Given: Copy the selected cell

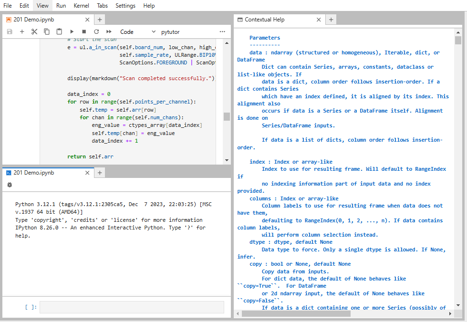Looking at the screenshot, I should (x=47, y=31).
